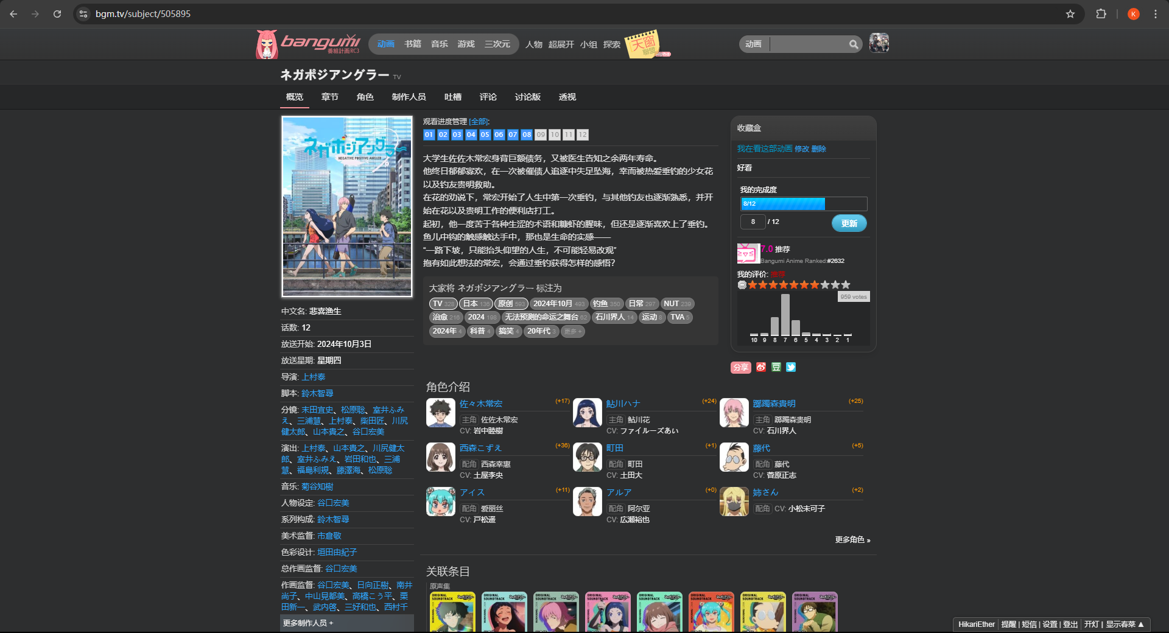Open the 音乐 top navigation item
This screenshot has width=1169, height=633.
(x=439, y=44)
